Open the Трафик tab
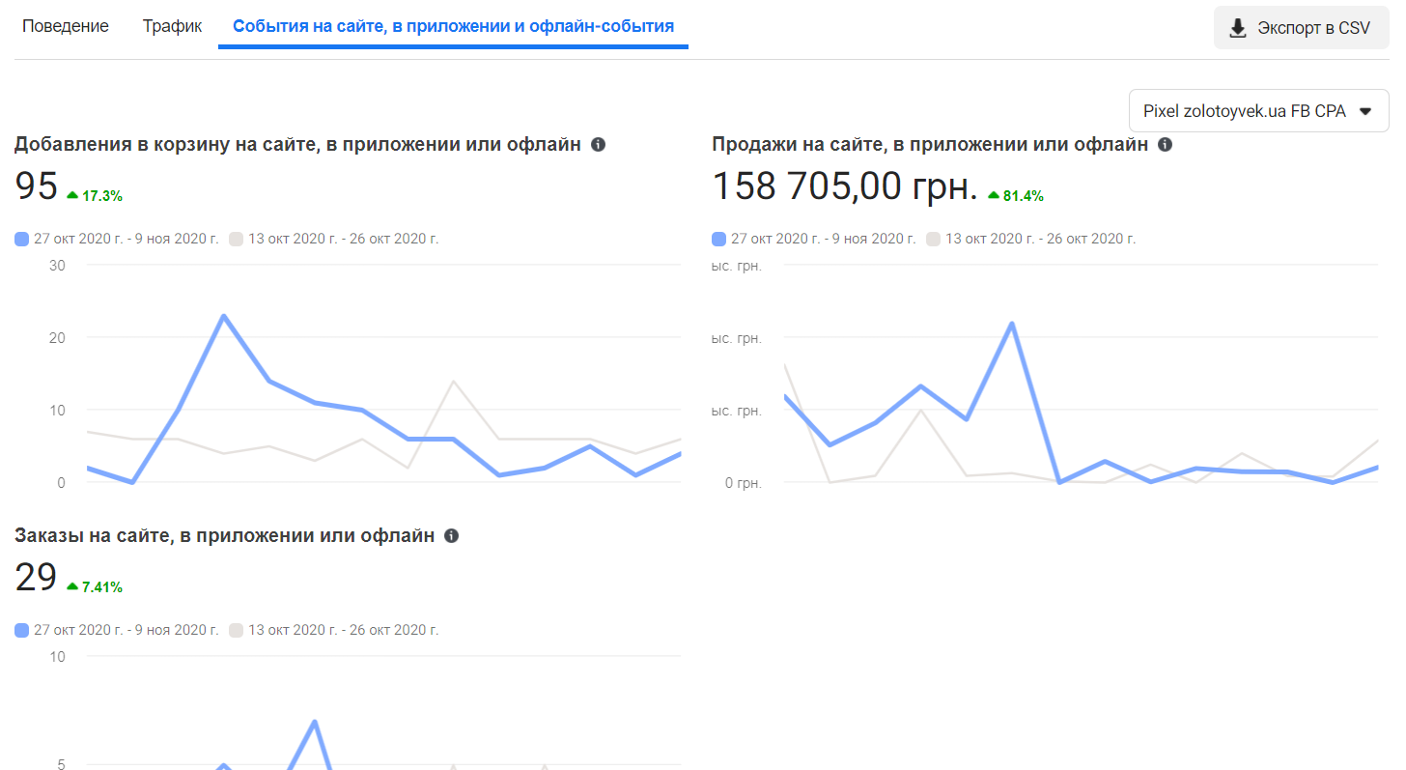 (x=172, y=26)
